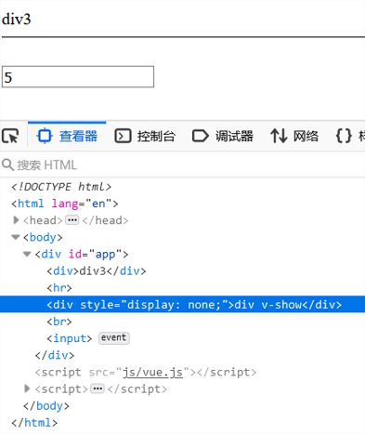Select the <!DOCTYPE html> row
The width and height of the screenshot is (365, 434).
(x=61, y=187)
